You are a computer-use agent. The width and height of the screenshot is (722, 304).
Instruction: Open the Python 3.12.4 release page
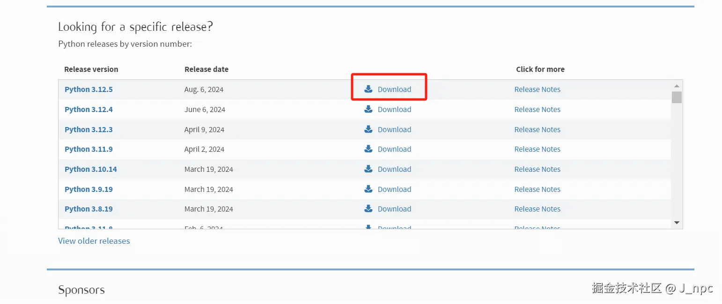[x=88, y=109]
